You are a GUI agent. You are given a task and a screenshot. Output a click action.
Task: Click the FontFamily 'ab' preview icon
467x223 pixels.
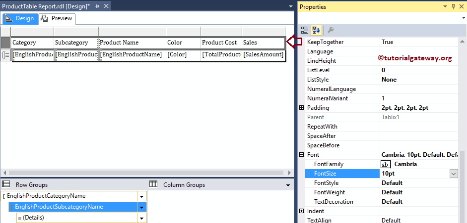386,164
